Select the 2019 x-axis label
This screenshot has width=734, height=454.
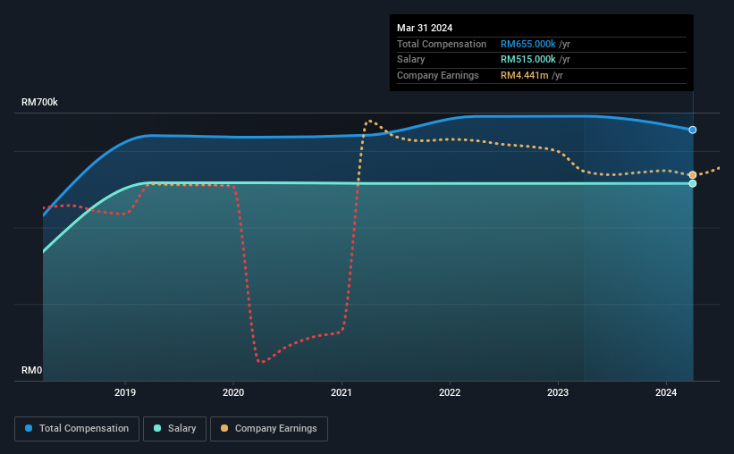coord(125,392)
